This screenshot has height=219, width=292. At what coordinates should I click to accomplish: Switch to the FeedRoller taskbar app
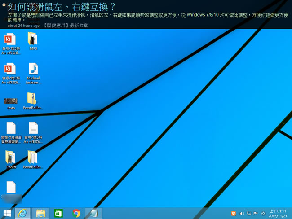click(x=93, y=213)
